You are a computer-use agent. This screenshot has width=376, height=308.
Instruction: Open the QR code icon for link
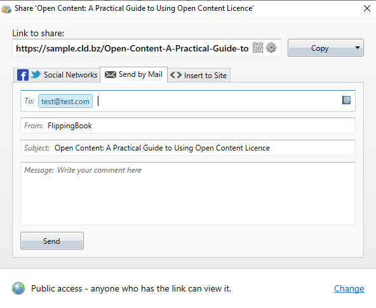click(x=258, y=48)
